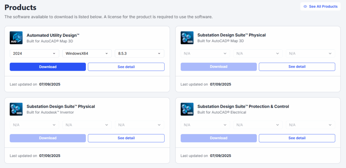Expand the WindowsX64 platform dropdown

[87, 54]
